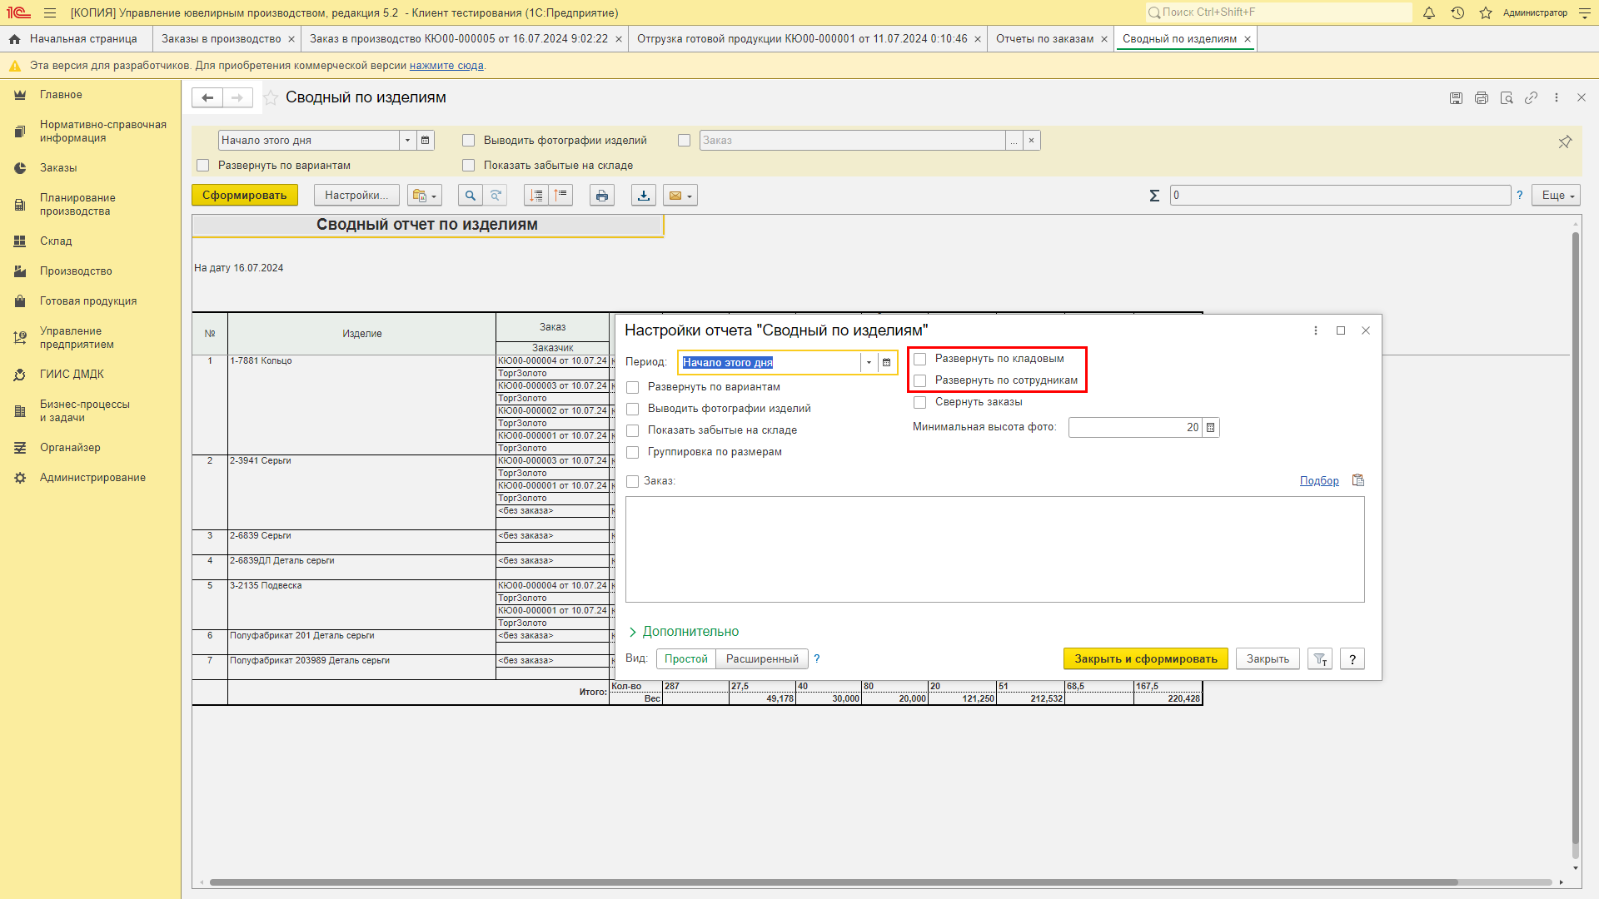Open Начальная страница tab

point(75,39)
